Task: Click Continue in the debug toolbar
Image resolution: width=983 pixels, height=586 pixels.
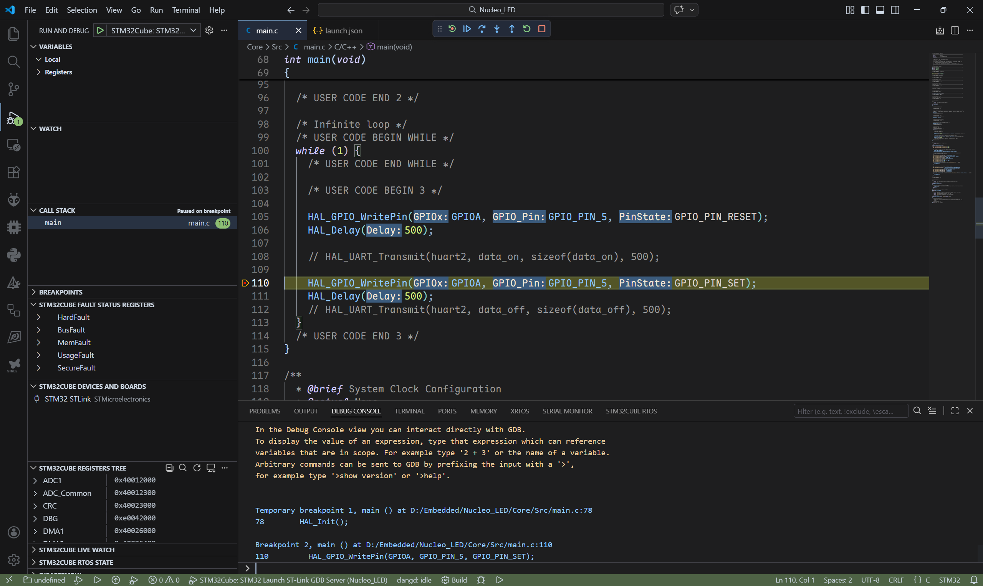Action: click(x=467, y=29)
